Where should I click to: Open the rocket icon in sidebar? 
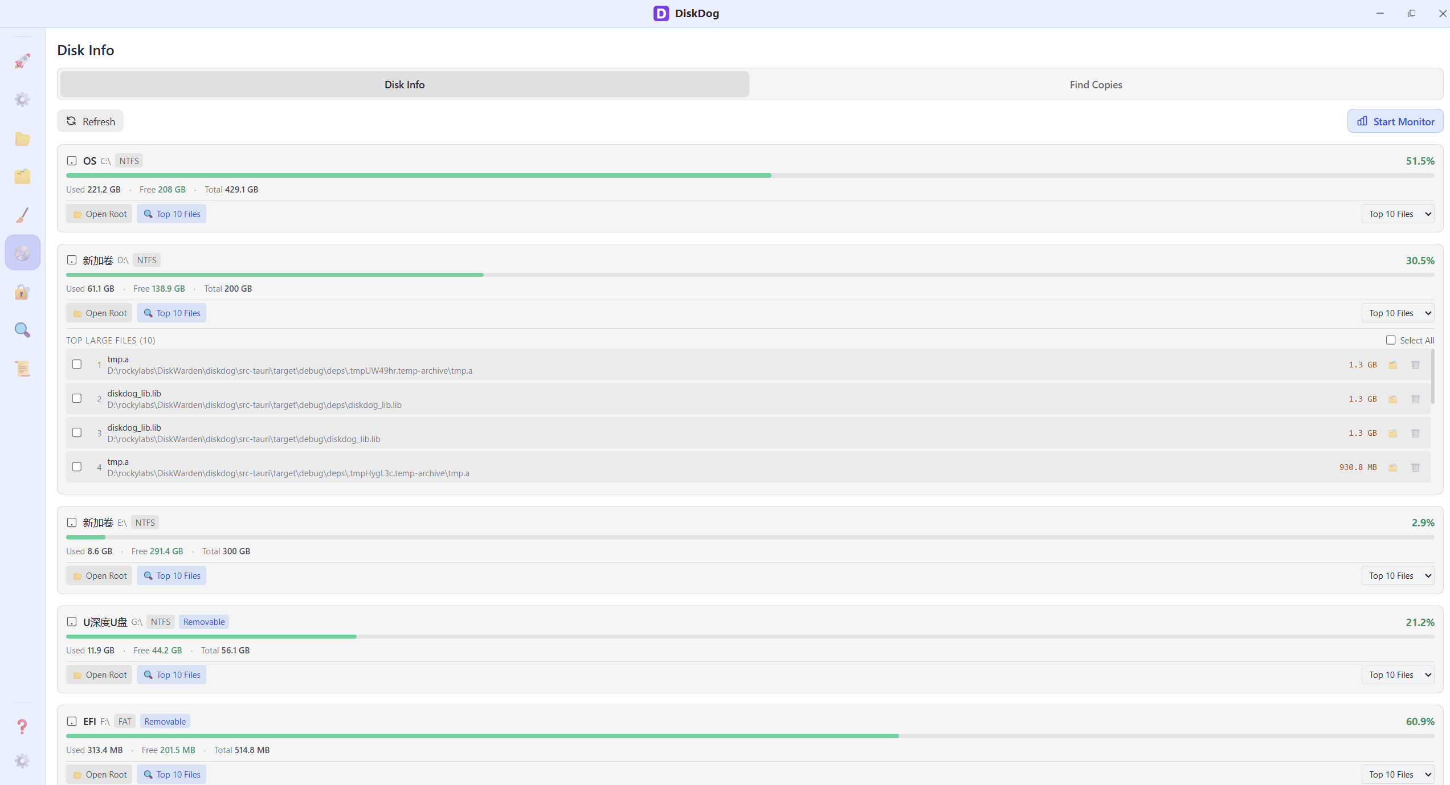pos(22,61)
